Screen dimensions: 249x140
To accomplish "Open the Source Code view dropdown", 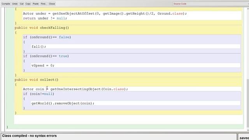I will (211, 4).
